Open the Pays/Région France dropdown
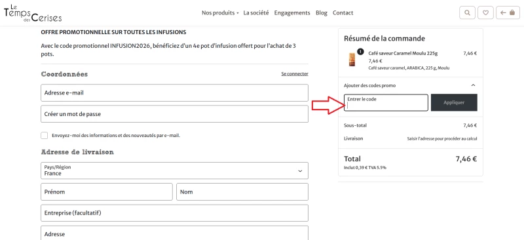Viewport: 524px width, 240px height. [x=174, y=170]
